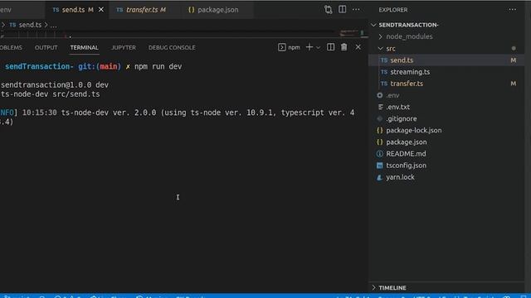Viewport: 531px width, 298px height.
Task: Click the 'npm run dev' command text in terminal
Action: click(158, 66)
